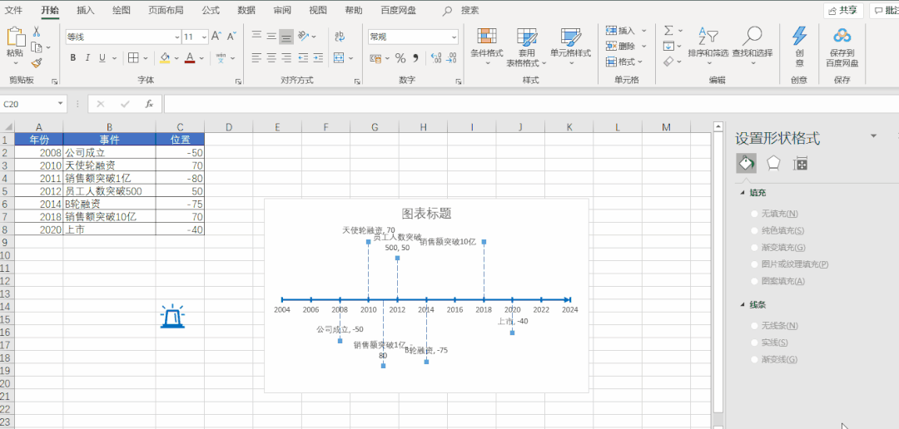
Task: Open Sort and Filter menu
Action: [708, 46]
